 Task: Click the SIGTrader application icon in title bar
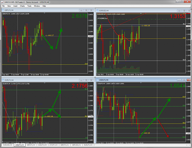pyautogui.click(x=2, y=2)
